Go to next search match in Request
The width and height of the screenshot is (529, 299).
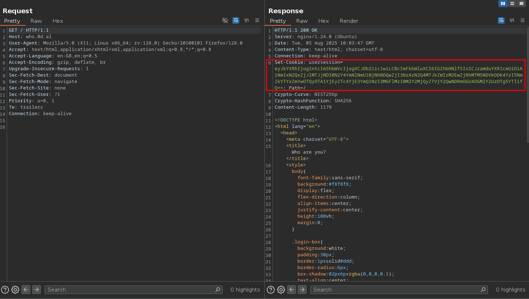pyautogui.click(x=36, y=290)
